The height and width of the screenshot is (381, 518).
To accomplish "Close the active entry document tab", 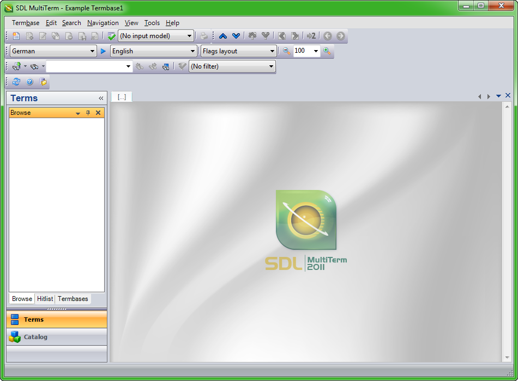I will [508, 96].
